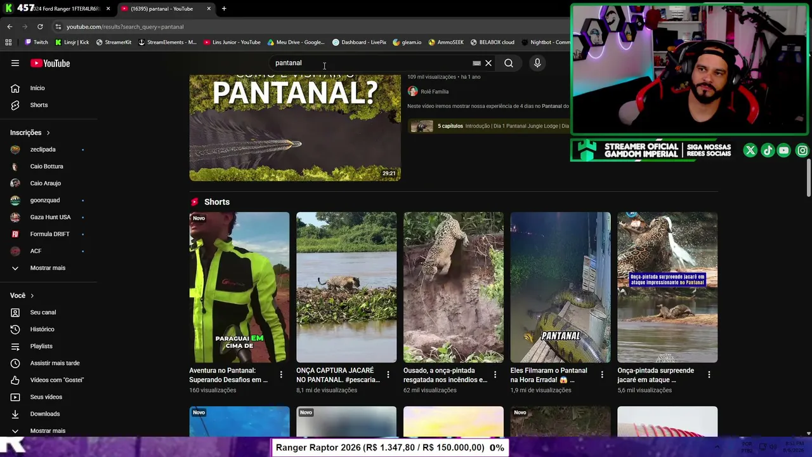The image size is (812, 457).
Task: Open Seus vídeos
Action: tap(49, 397)
